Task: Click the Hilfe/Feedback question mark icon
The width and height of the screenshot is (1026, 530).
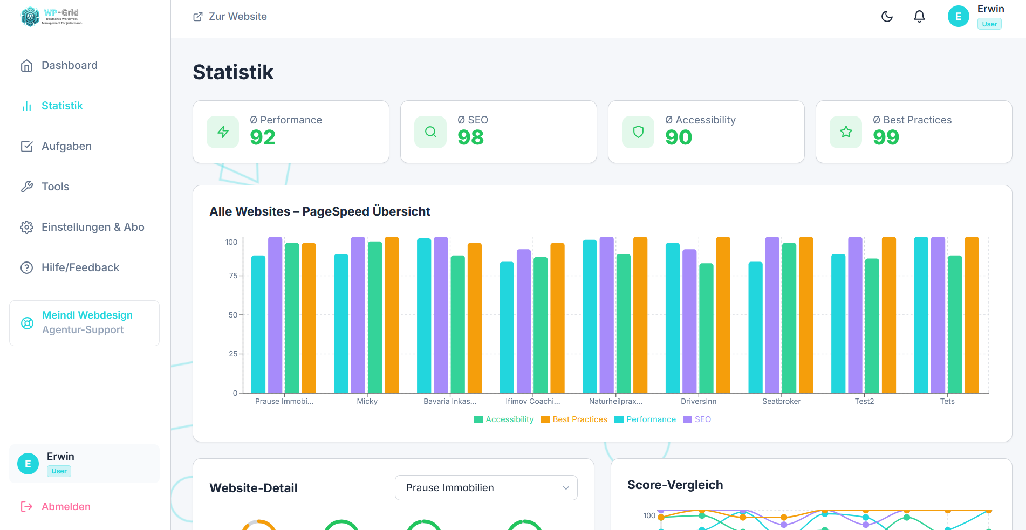Action: click(x=27, y=267)
